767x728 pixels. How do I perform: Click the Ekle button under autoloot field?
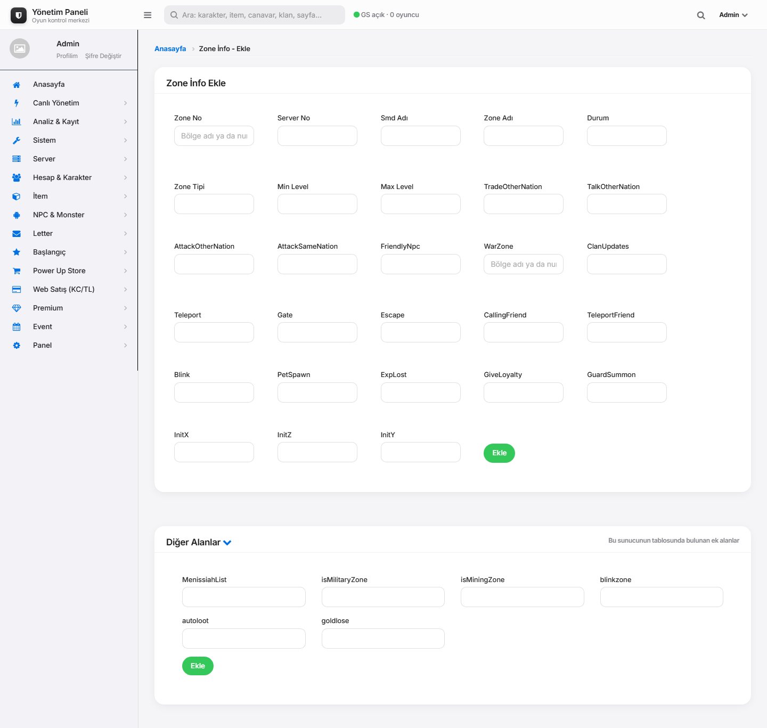198,666
